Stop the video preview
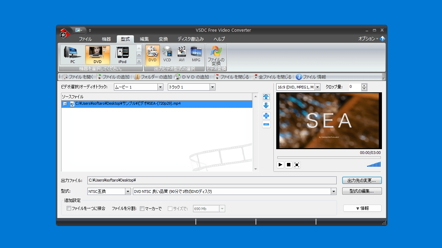The height and width of the screenshot is (248, 442). pos(289,165)
